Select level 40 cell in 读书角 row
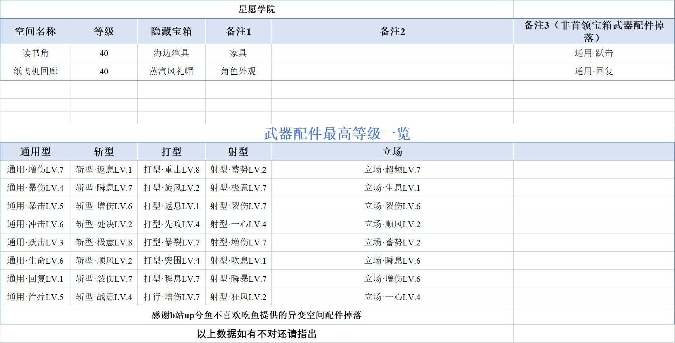 point(104,53)
